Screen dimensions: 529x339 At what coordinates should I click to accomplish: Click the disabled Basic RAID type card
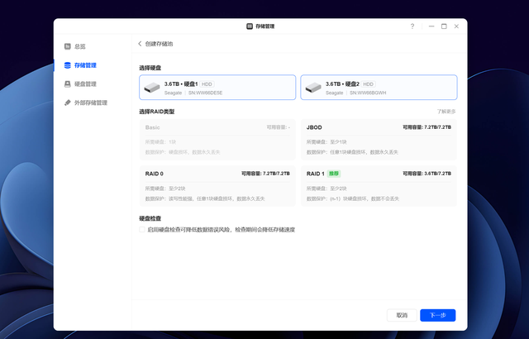click(217, 139)
